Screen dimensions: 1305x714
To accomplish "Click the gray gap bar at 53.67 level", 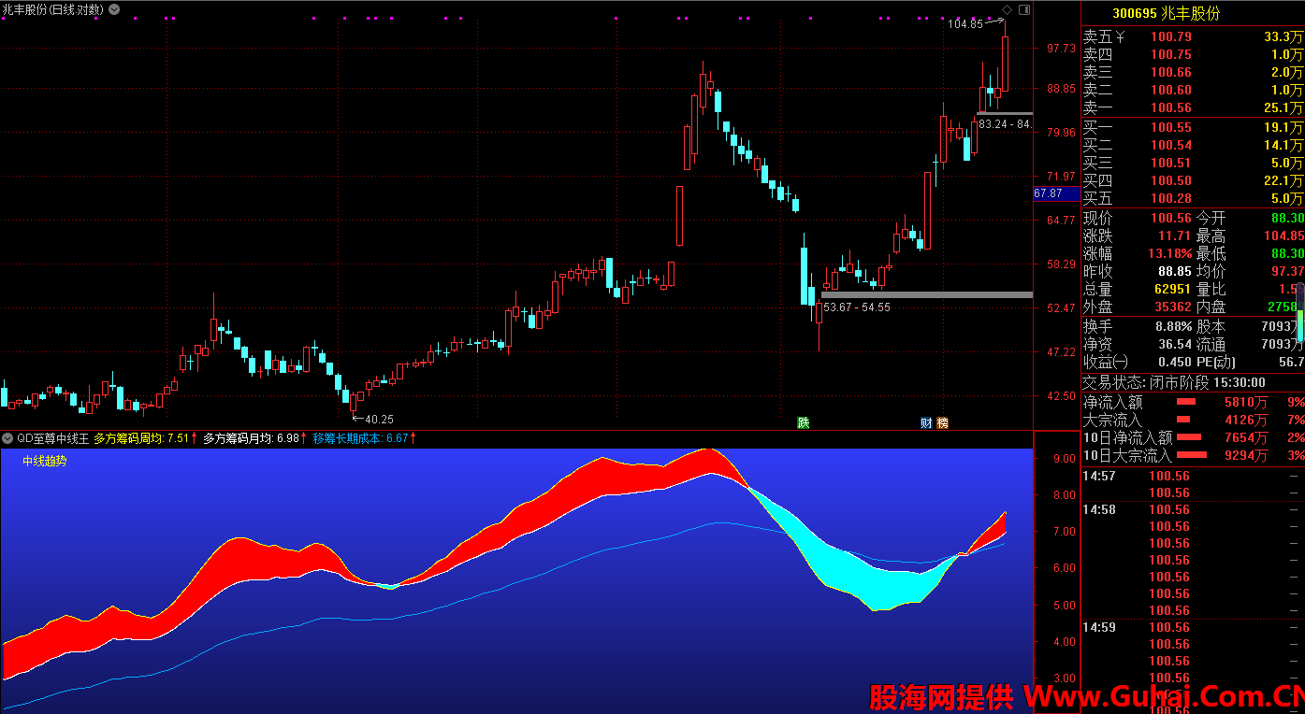I will click(x=927, y=294).
